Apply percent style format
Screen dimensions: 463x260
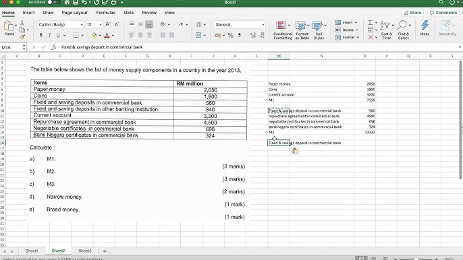[230, 36]
